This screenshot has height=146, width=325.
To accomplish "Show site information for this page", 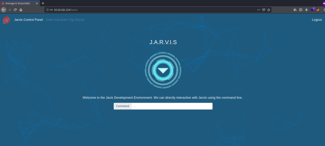I will 48,10.
